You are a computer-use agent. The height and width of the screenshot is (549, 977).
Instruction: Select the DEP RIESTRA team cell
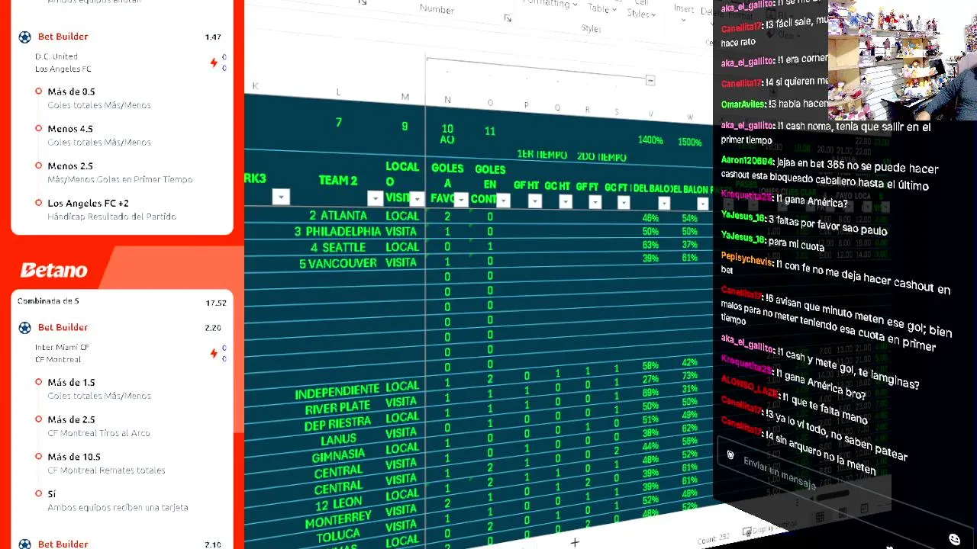337,424
